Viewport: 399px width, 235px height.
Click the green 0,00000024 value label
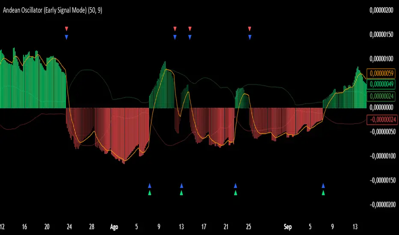[381, 96]
